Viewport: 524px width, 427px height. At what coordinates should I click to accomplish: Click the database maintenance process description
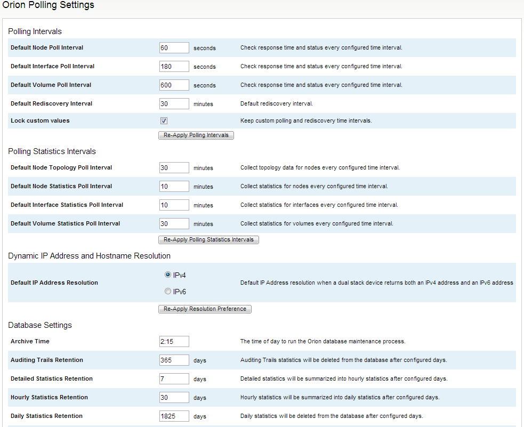(323, 341)
